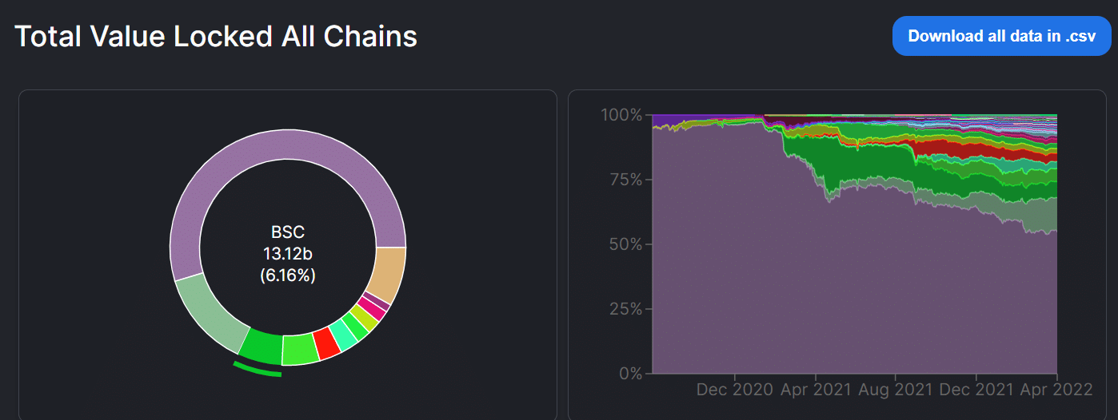Click the Dec 2020 x-axis label
Viewport: 1118px width, 420px height.
coord(735,390)
